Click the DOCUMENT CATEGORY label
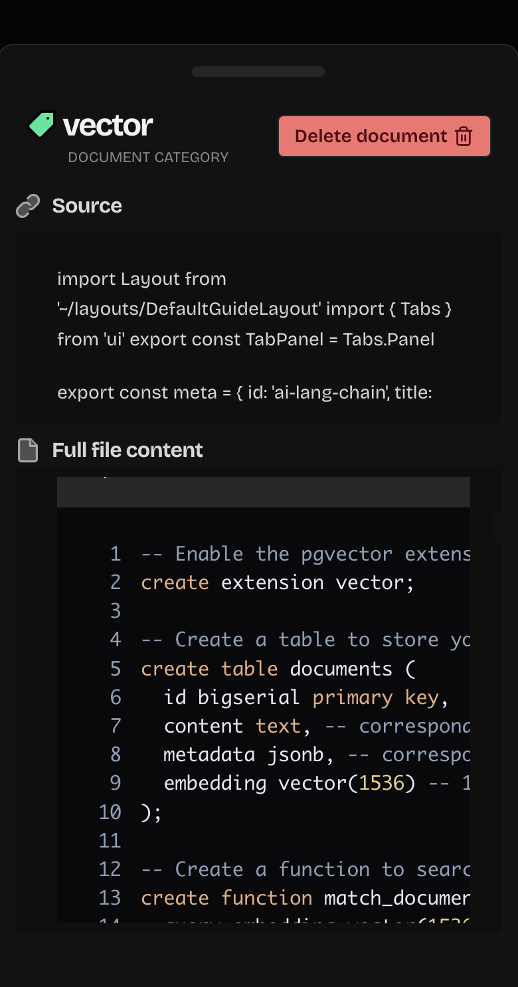This screenshot has width=518, height=987. [148, 157]
